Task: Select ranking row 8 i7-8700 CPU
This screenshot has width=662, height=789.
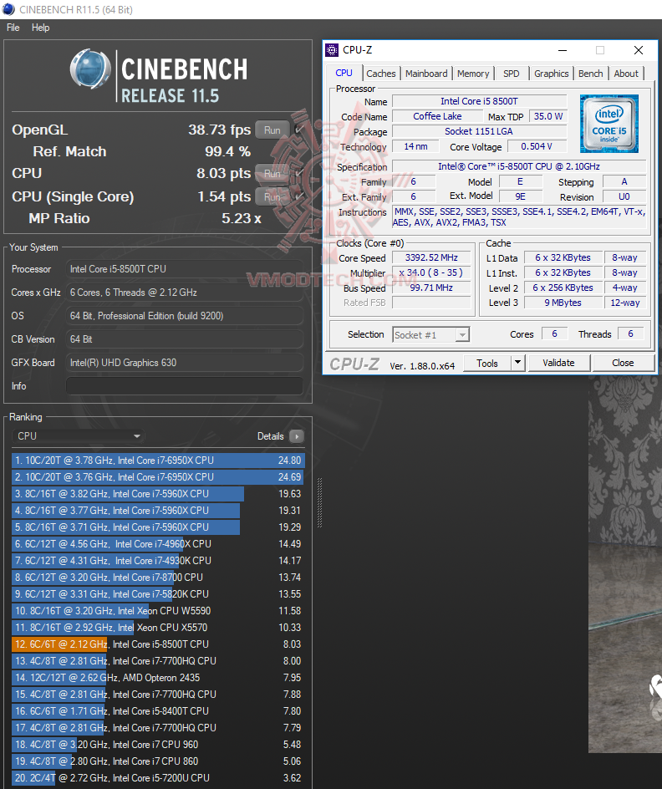Action: point(158,578)
